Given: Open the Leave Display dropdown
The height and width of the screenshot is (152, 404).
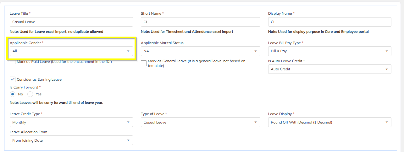Looking at the screenshot, I should pyautogui.click(x=329, y=122).
